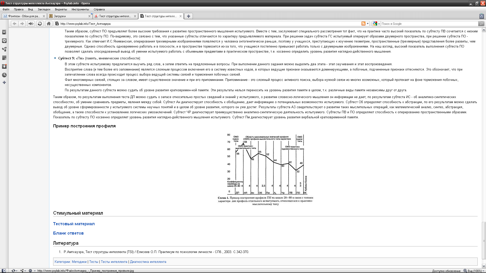
Task: Open the Opera Link sync dropdown in status bar
Action: point(14,271)
